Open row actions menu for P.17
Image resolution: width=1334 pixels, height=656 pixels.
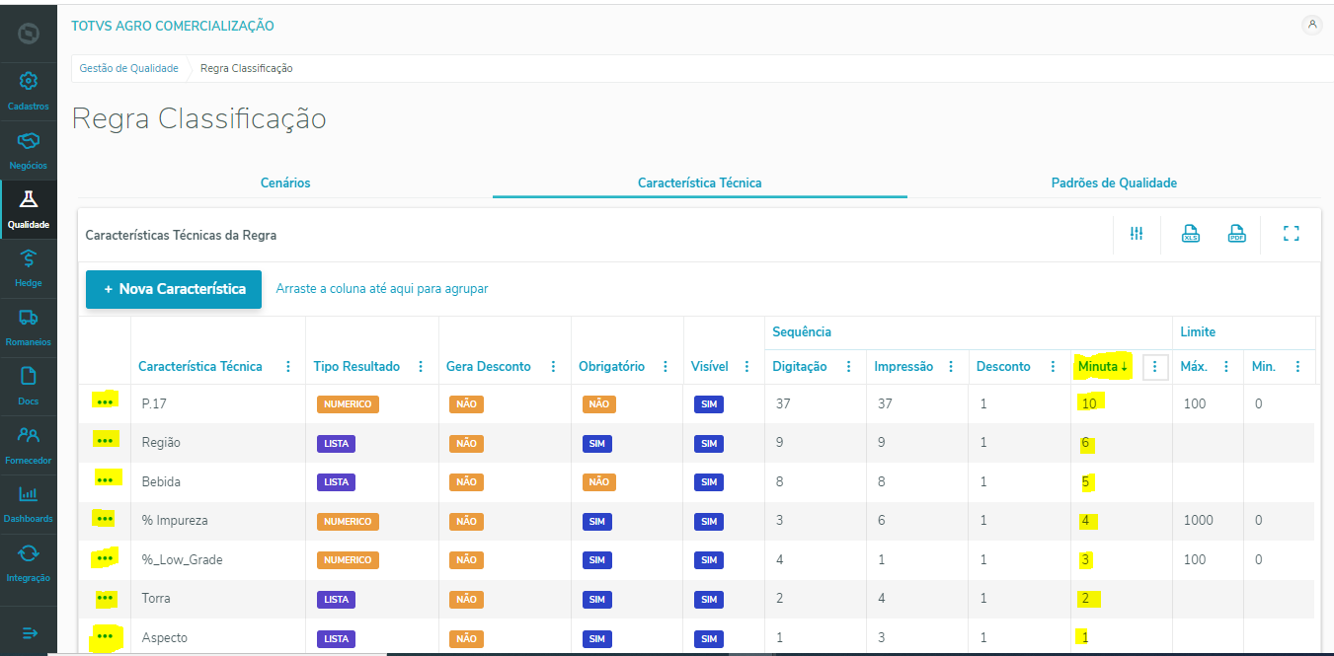(105, 402)
